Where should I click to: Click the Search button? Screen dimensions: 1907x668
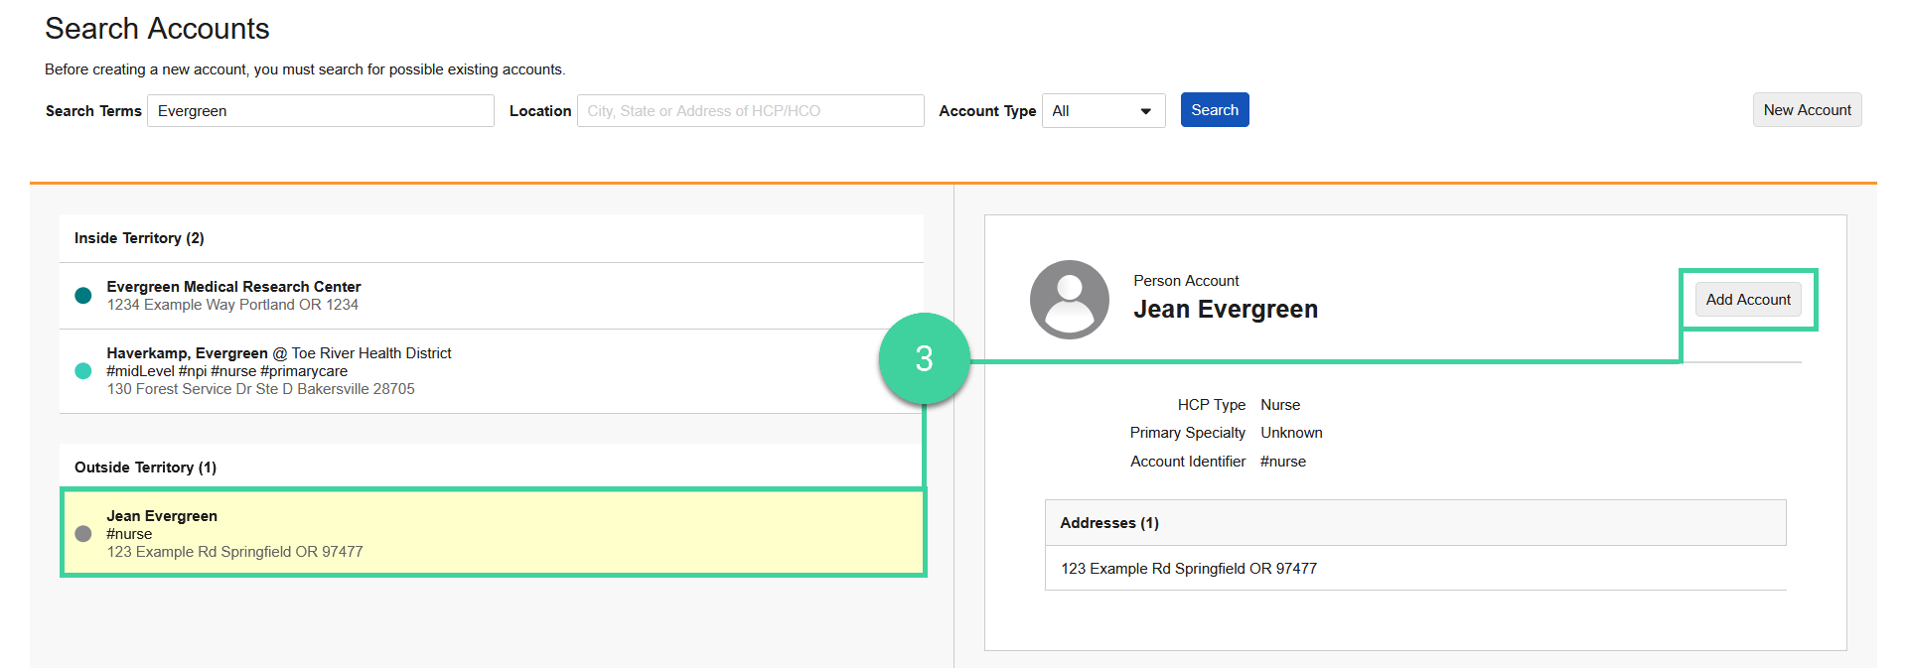pos(1214,110)
